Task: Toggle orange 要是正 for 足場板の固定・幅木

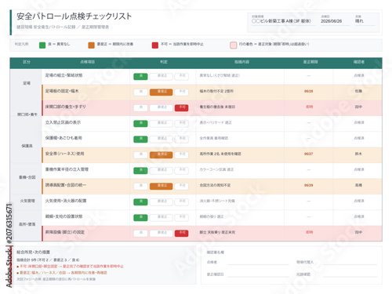Action: 161,92
